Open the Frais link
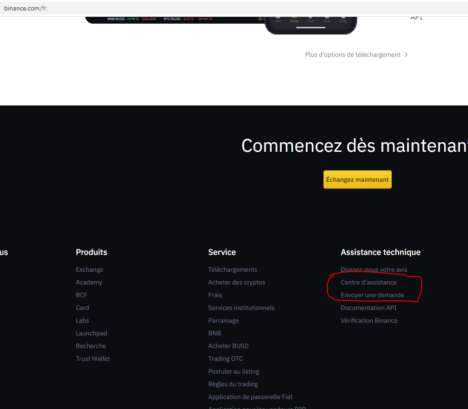 coord(215,295)
